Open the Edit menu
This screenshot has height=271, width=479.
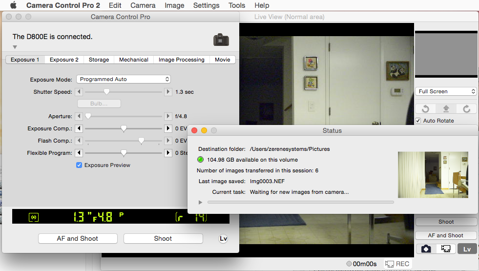pyautogui.click(x=115, y=5)
